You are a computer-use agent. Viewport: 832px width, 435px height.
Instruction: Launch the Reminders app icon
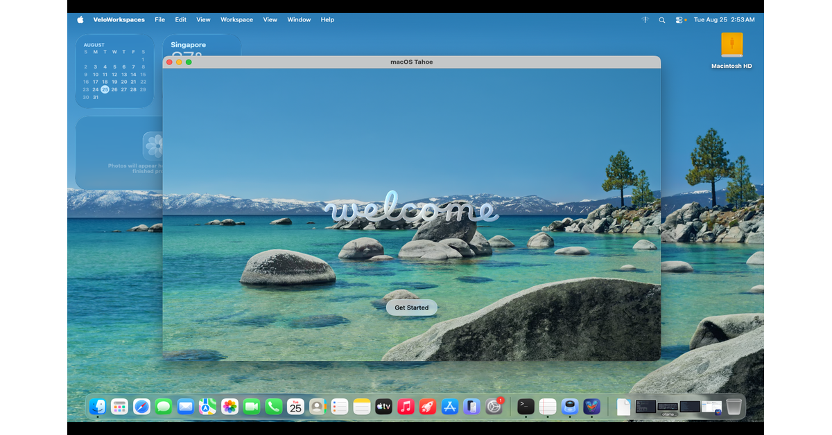point(340,407)
